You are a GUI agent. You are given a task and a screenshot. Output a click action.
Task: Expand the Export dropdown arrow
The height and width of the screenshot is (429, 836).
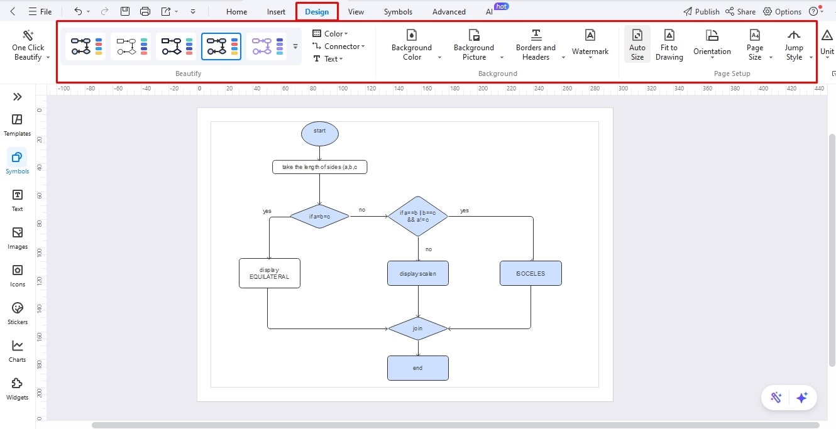(177, 12)
